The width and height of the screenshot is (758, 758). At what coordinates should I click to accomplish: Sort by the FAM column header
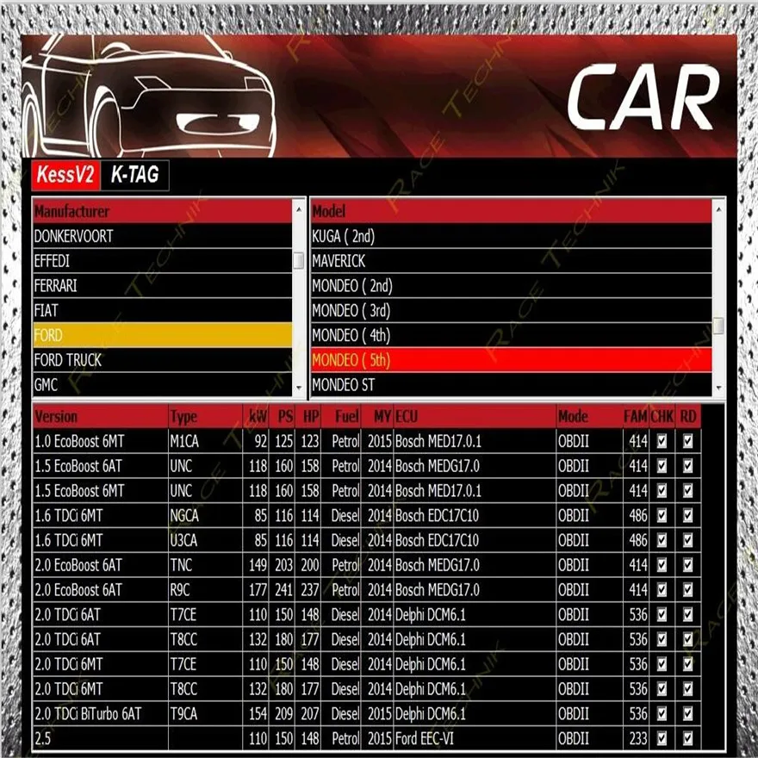635,417
